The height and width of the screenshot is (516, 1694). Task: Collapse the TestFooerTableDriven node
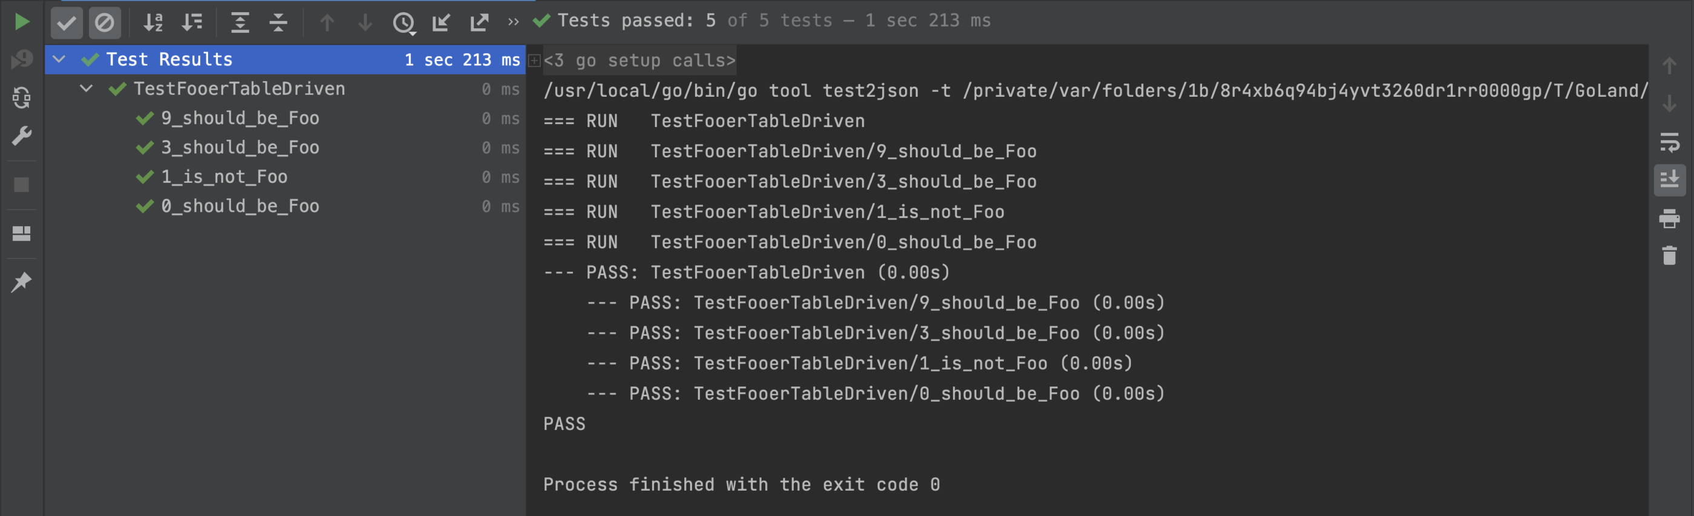(86, 88)
